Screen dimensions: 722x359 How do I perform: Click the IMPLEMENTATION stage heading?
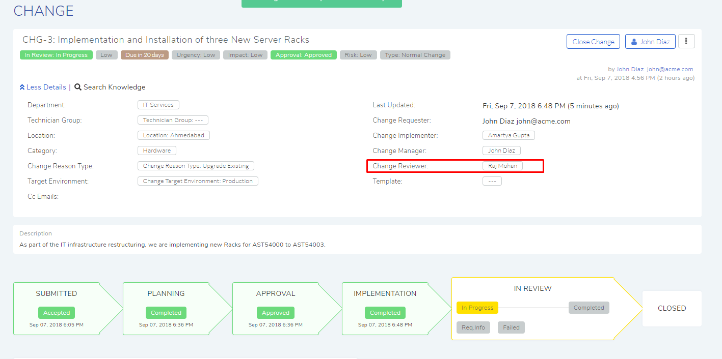(x=385, y=293)
